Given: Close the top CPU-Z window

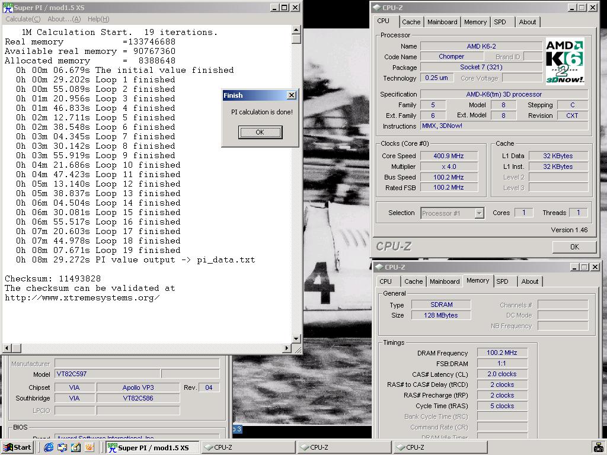Looking at the screenshot, I should tap(593, 7).
